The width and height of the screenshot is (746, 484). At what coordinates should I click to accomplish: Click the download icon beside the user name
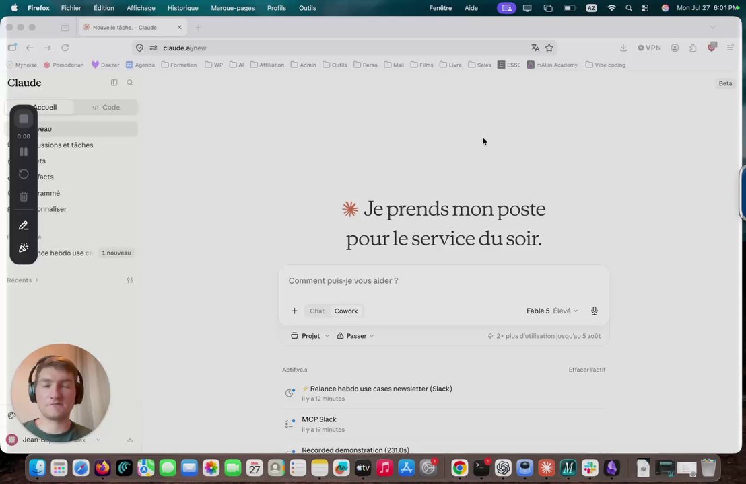[130, 440]
